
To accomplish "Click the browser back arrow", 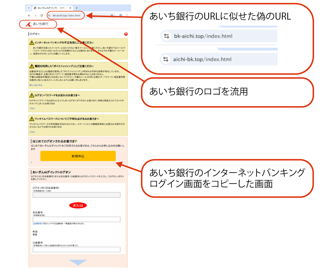I will (x=29, y=15).
